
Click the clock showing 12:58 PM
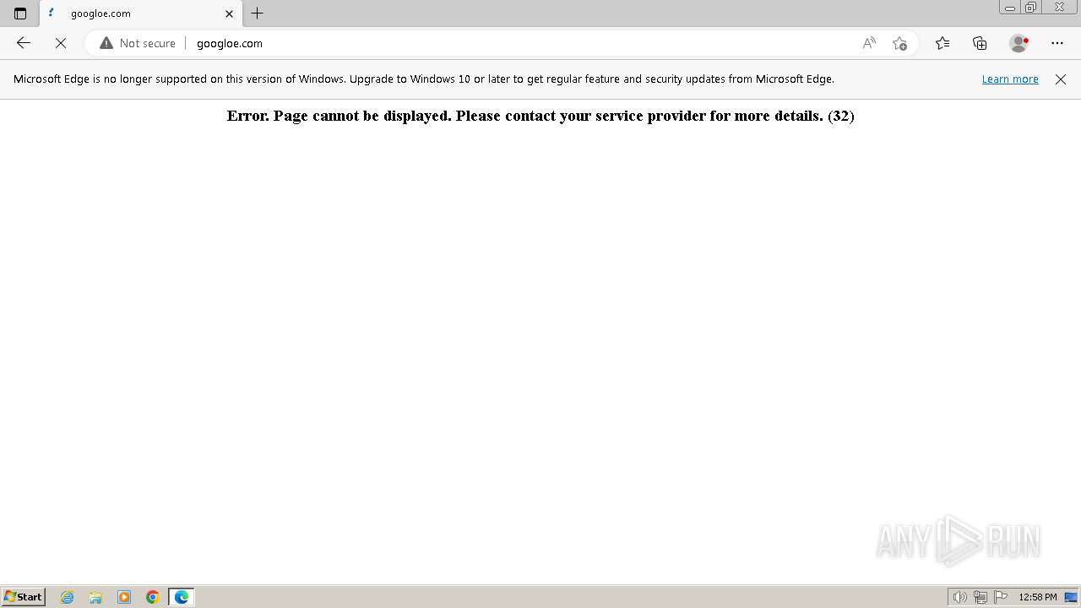[x=1038, y=597]
